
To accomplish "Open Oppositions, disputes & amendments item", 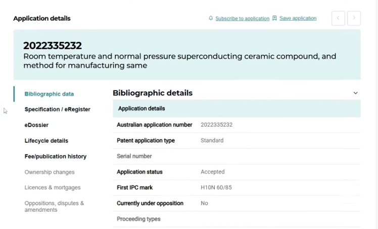I will (54, 206).
